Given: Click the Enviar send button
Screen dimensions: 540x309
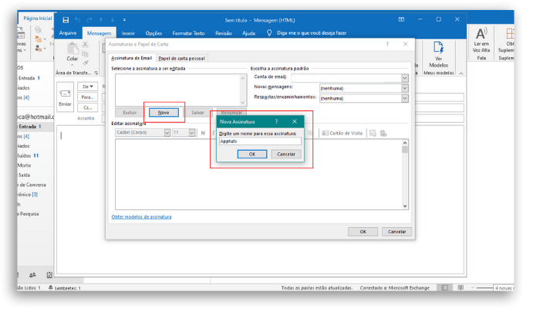Looking at the screenshot, I should (x=65, y=97).
